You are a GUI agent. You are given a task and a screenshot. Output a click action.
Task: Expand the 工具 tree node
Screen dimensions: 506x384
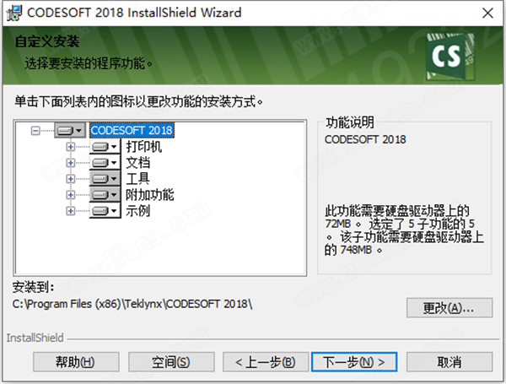pyautogui.click(x=70, y=179)
